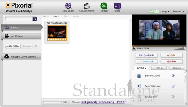Play the video preview
The height and width of the screenshot is (107, 188).
(134, 49)
